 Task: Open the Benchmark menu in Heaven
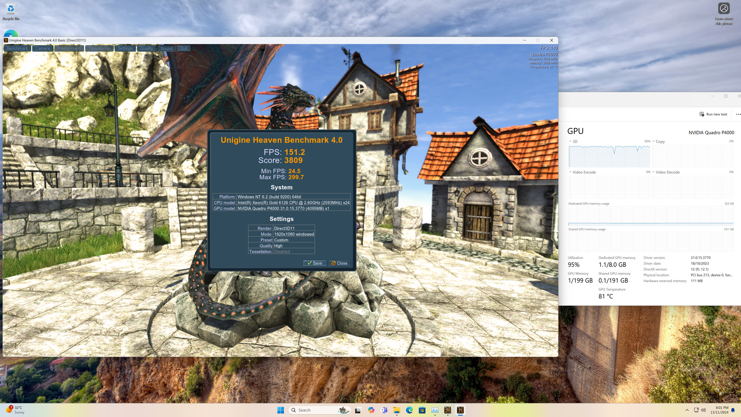point(18,48)
